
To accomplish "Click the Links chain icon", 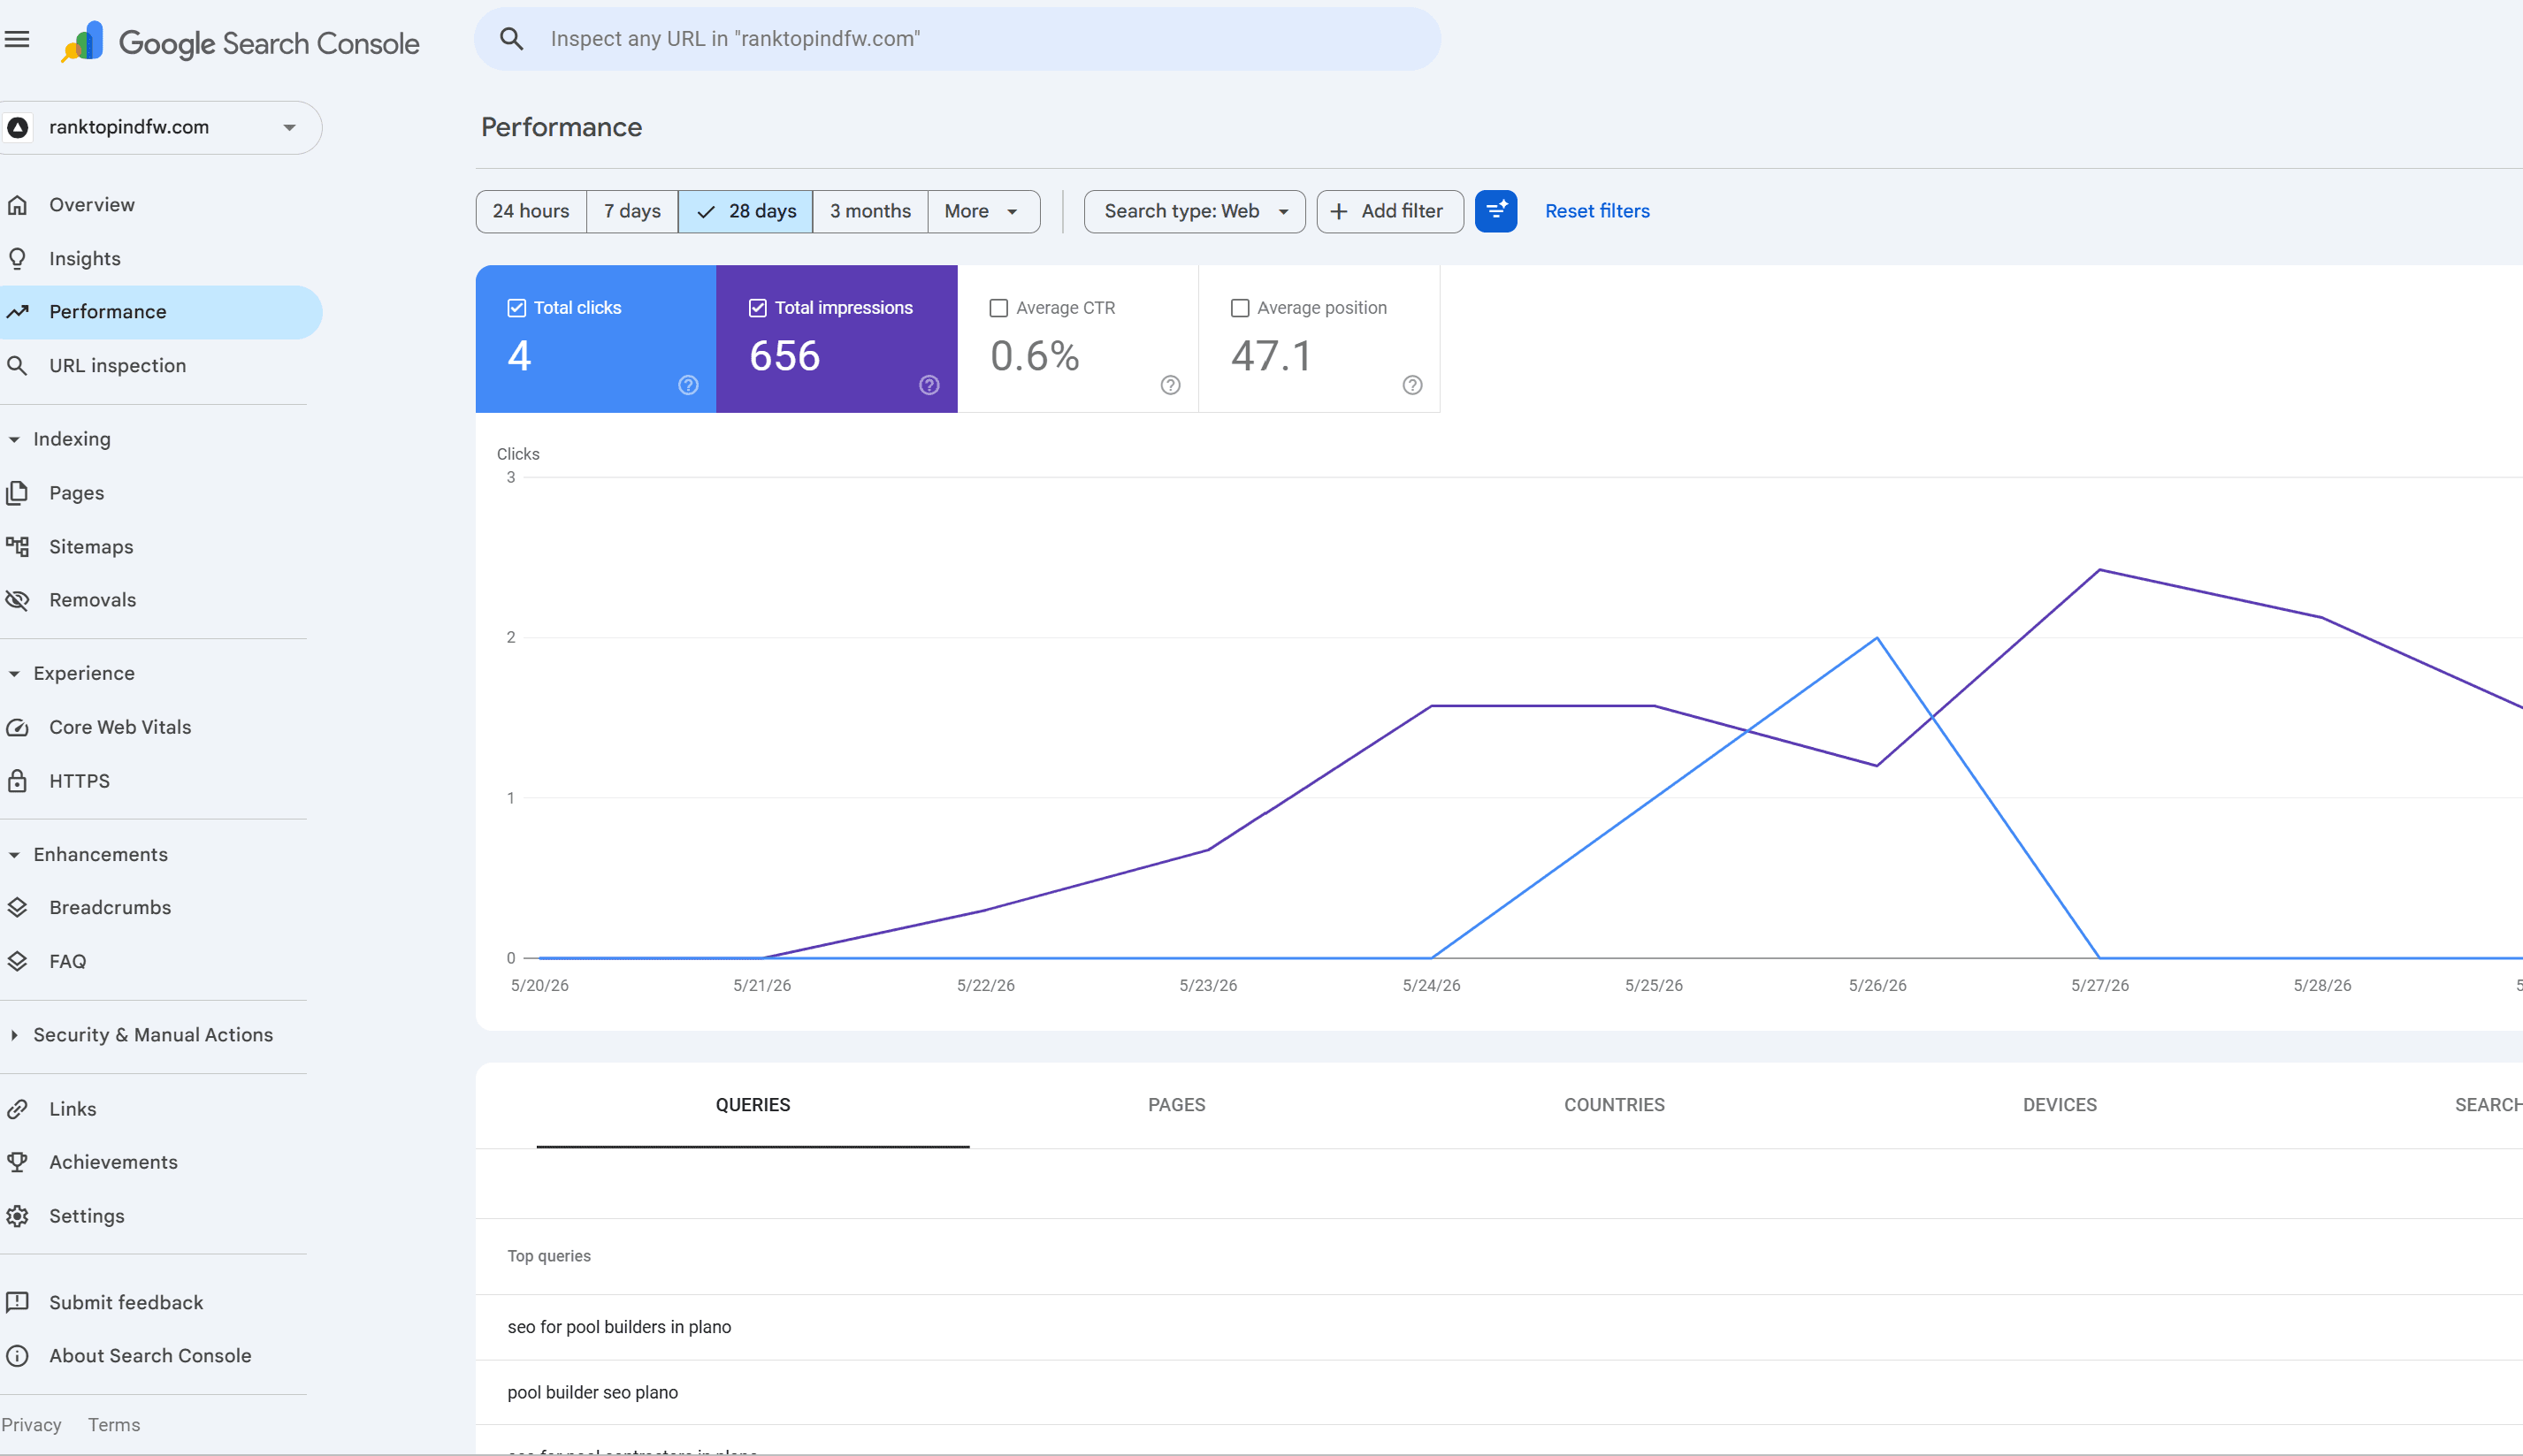I will (17, 1109).
